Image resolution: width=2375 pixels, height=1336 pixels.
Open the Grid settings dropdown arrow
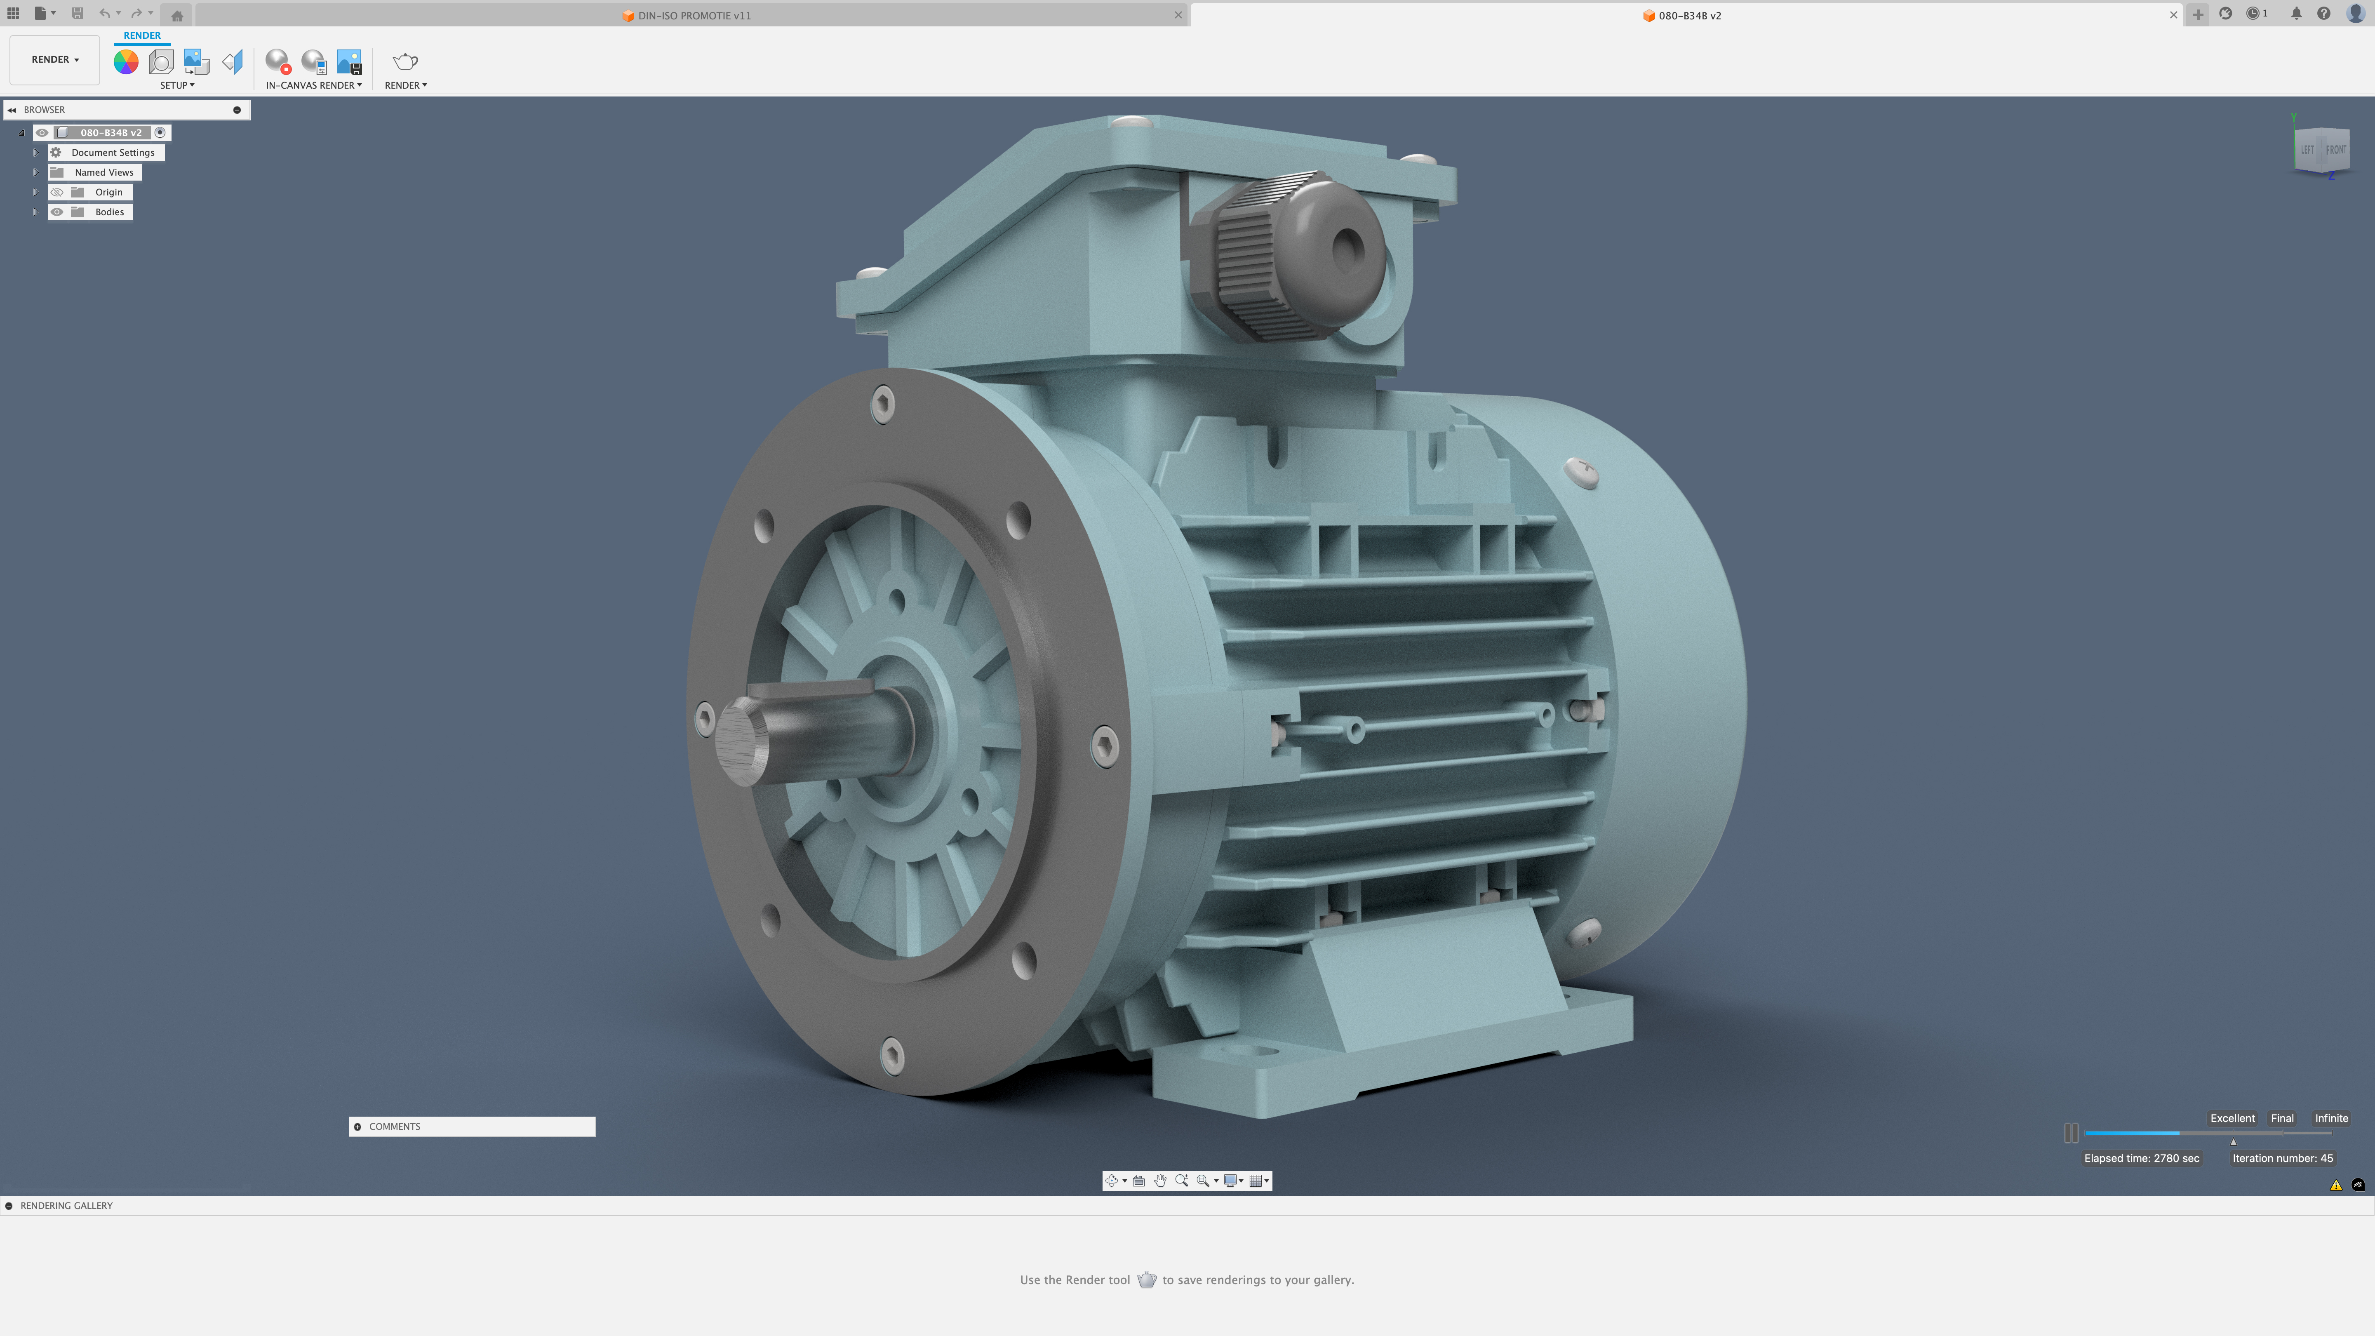1267,1181
